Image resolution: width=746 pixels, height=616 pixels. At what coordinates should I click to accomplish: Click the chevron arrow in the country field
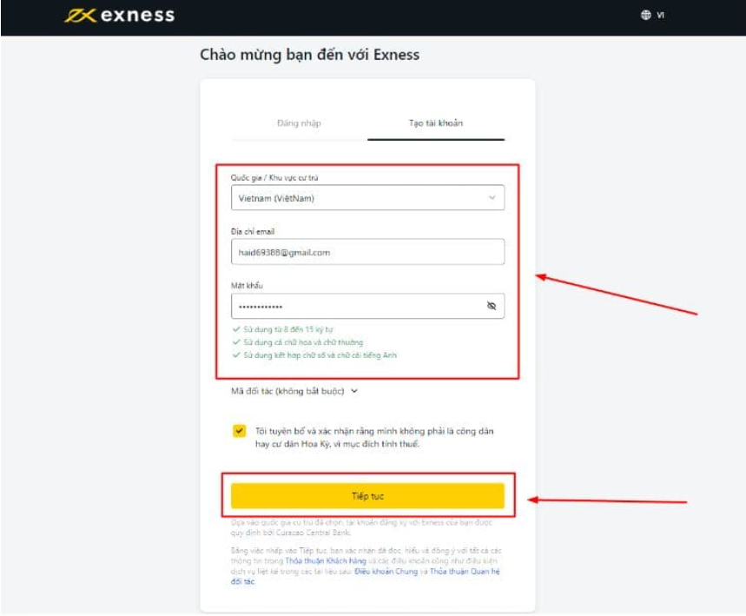click(492, 198)
